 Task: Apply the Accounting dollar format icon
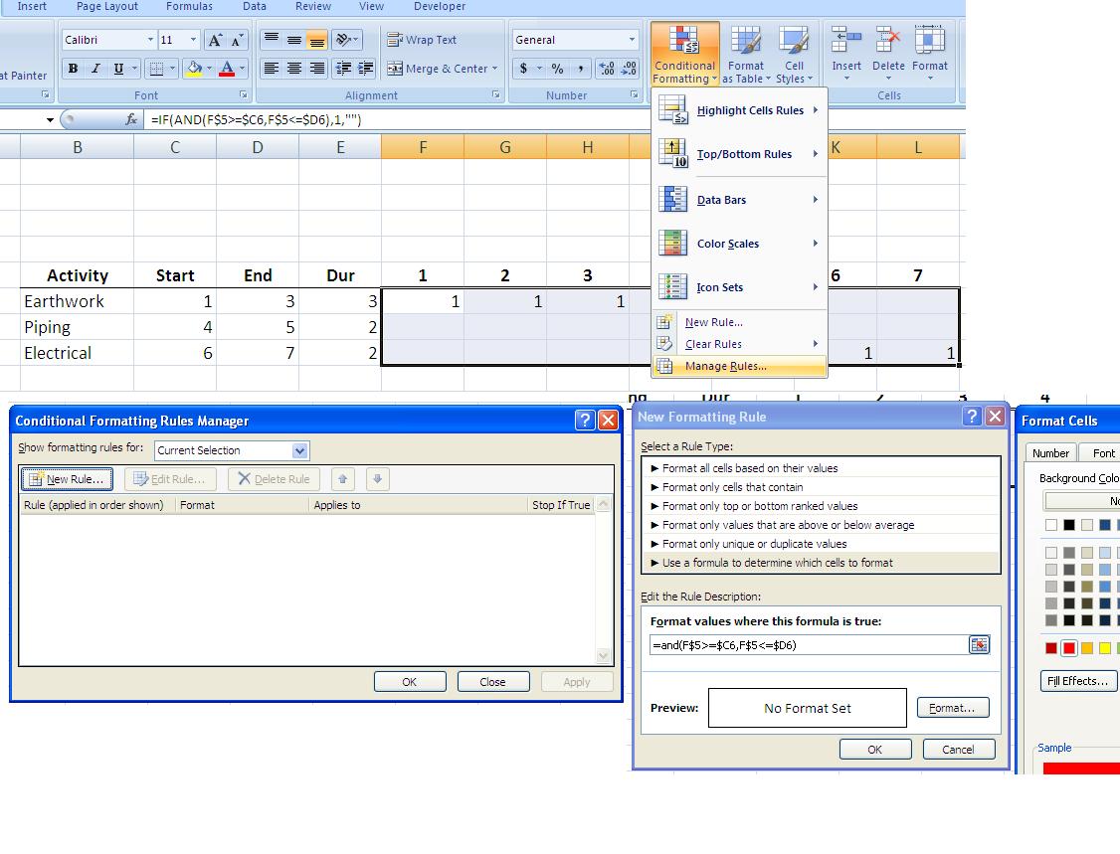pyautogui.click(x=523, y=69)
